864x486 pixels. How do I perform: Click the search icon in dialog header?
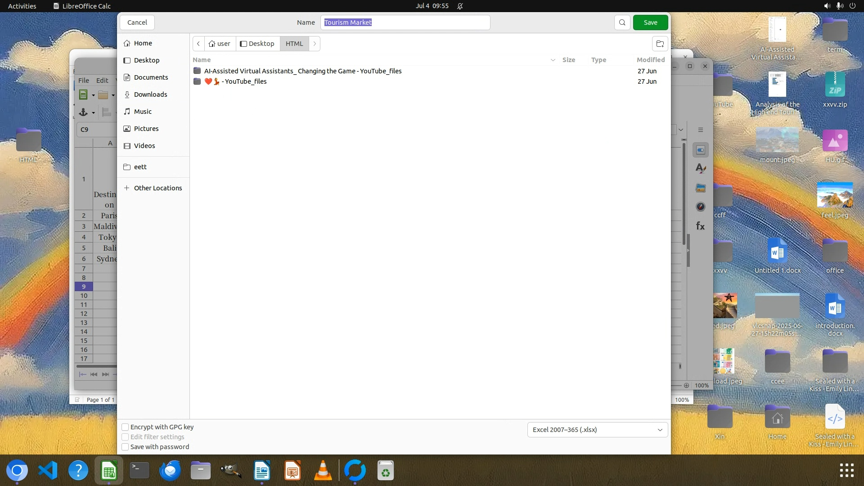tap(622, 22)
